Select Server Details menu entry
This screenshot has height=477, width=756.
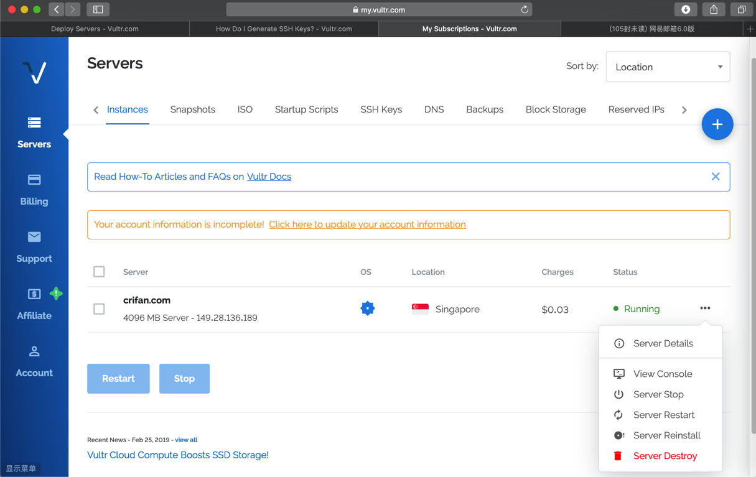[x=661, y=343]
